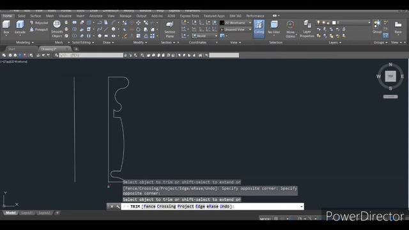
Task: Choose the Fence trim option
Action: 150,206
